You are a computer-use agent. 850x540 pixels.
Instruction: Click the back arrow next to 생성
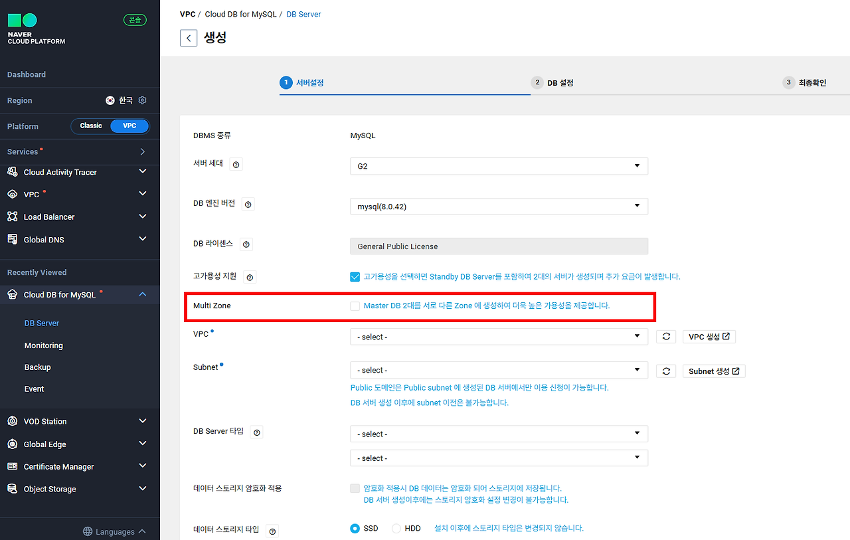pyautogui.click(x=188, y=37)
